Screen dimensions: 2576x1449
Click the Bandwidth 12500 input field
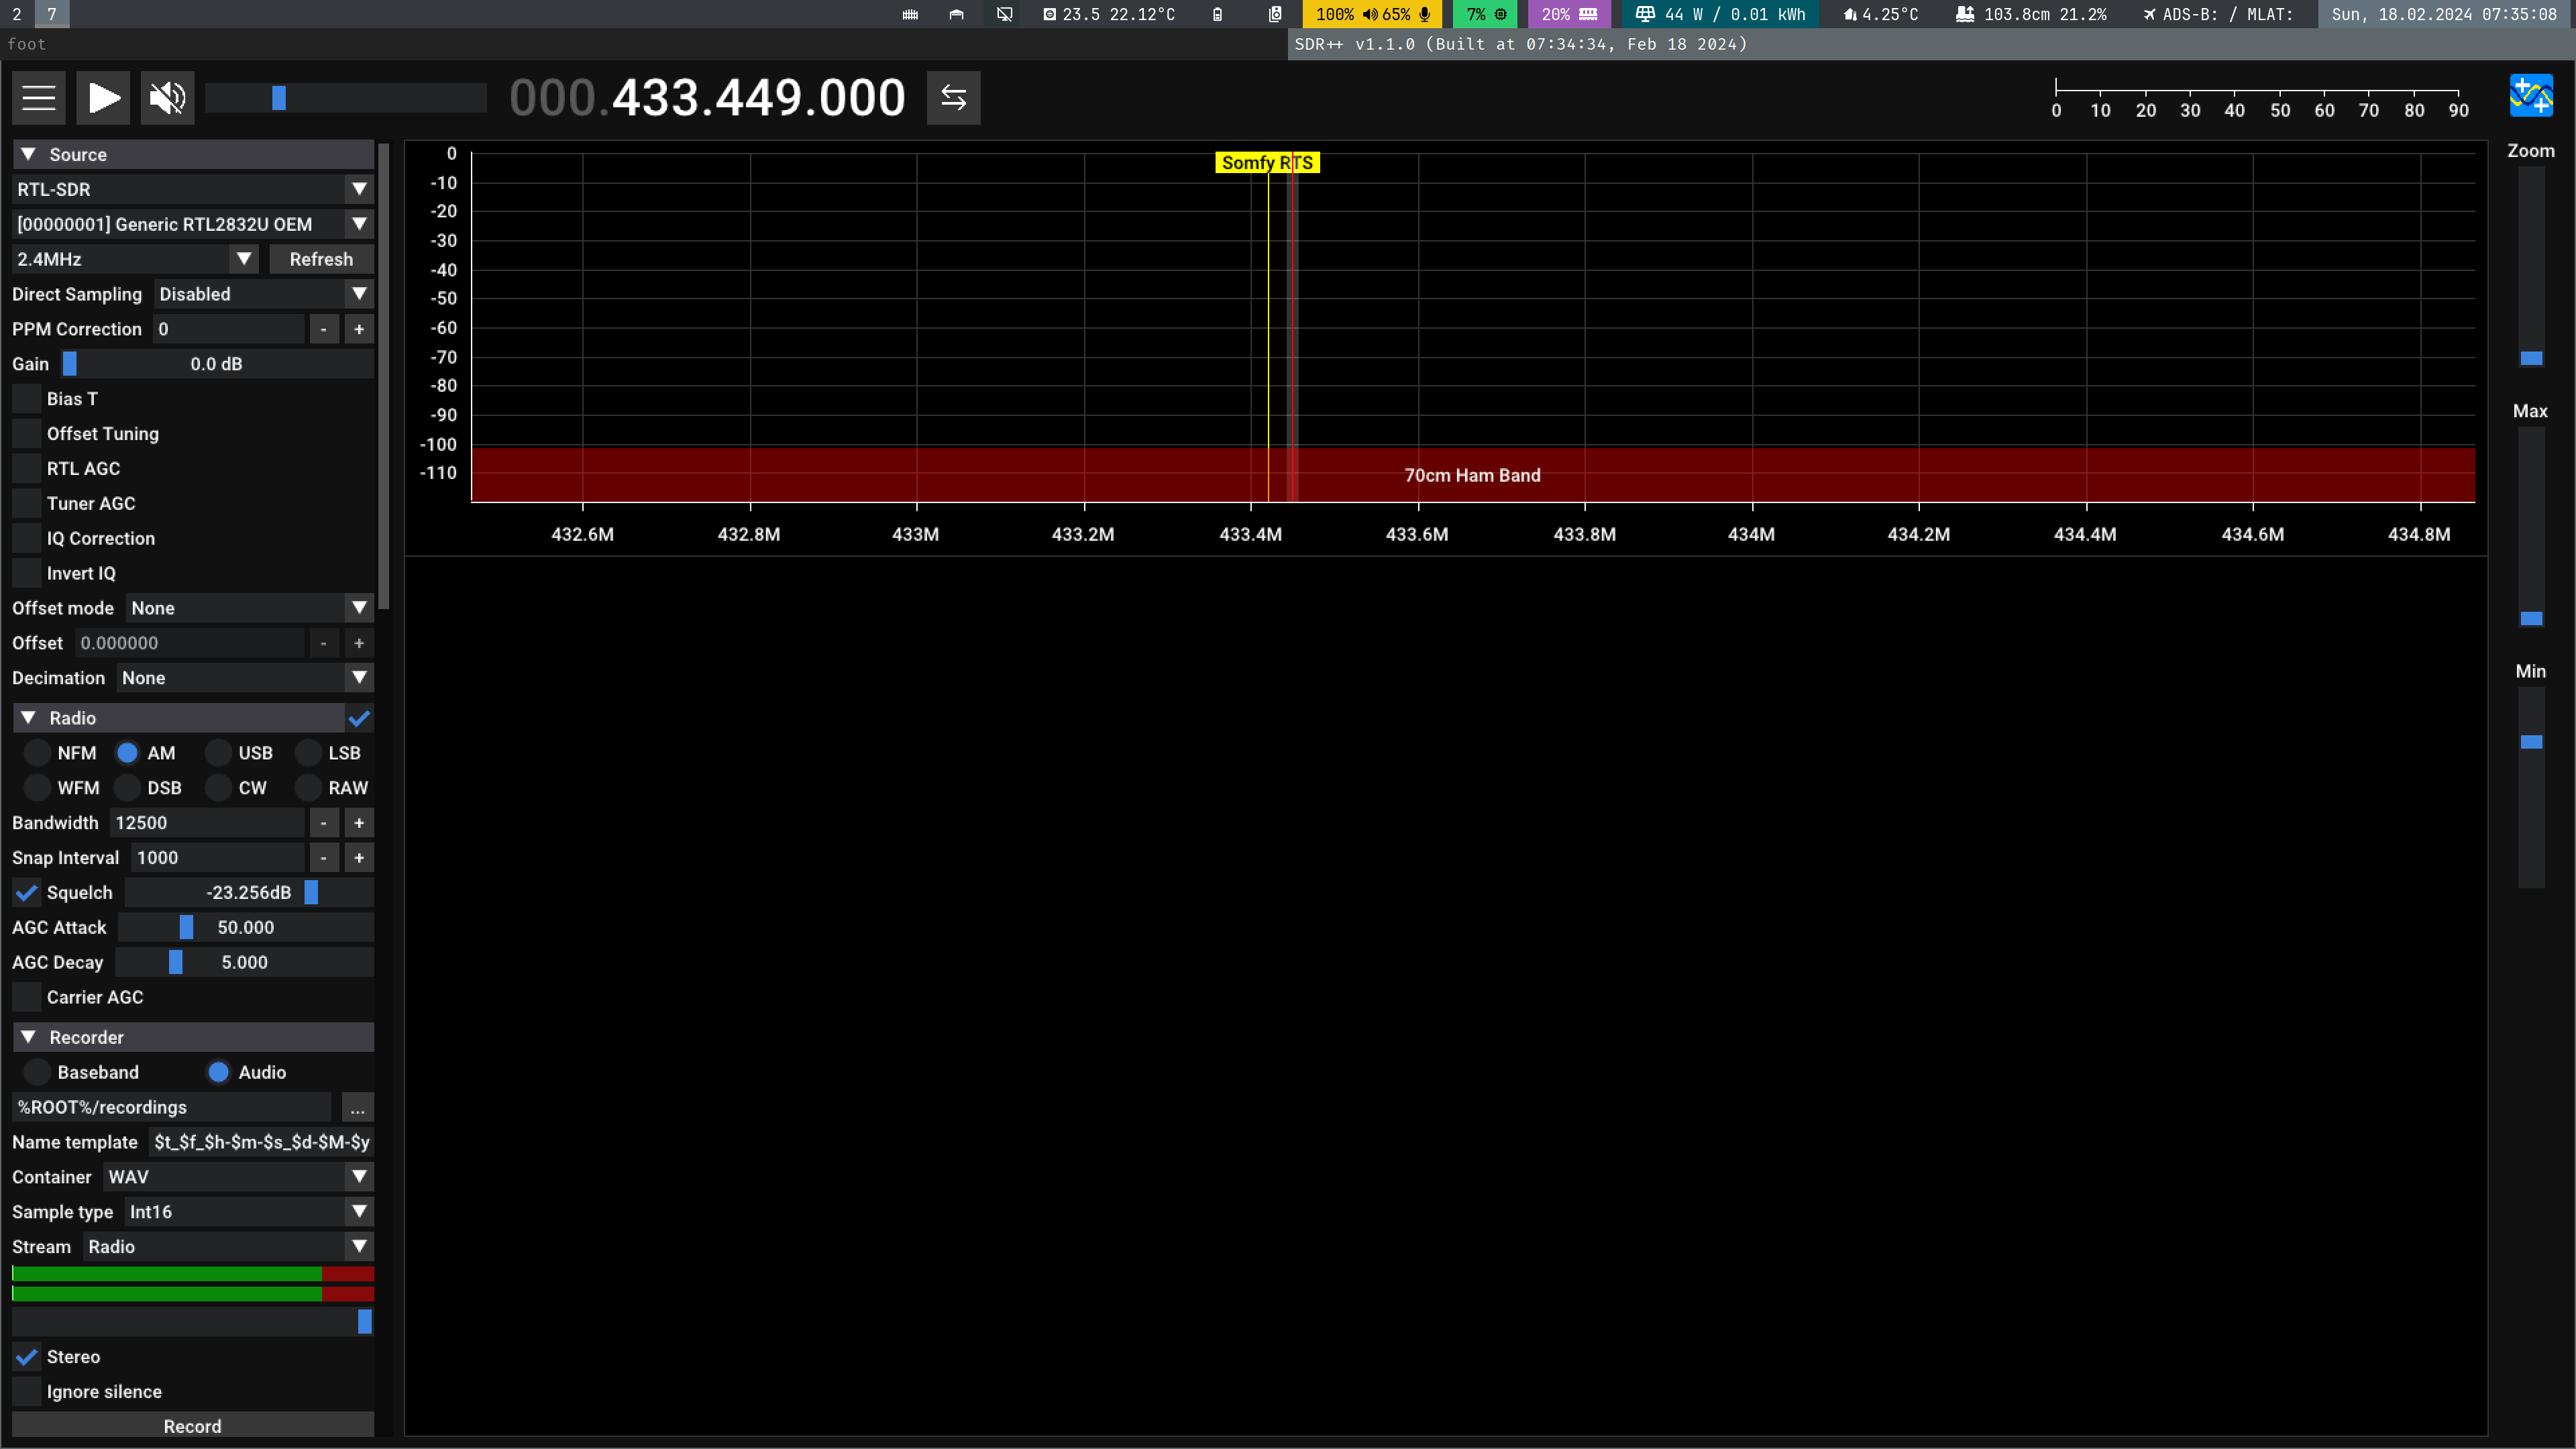point(207,823)
